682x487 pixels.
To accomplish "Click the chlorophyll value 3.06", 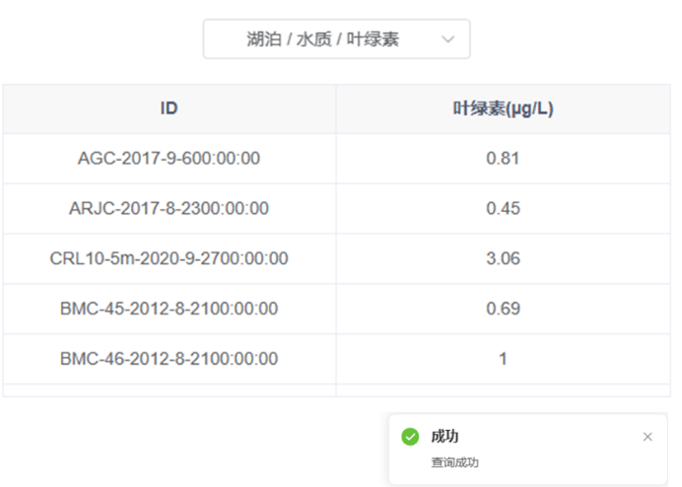I will 503,258.
